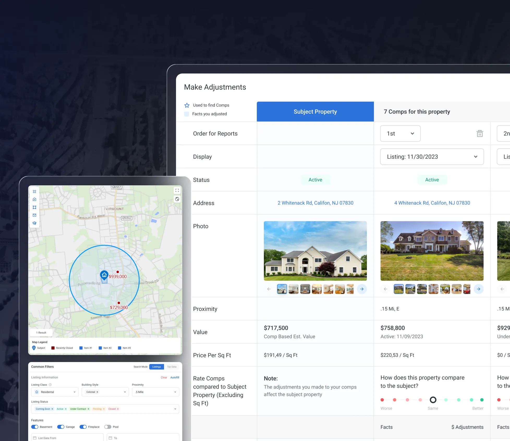510x441 pixels.
Task: Select the fullscreen icon on the map
Action: coord(177,190)
